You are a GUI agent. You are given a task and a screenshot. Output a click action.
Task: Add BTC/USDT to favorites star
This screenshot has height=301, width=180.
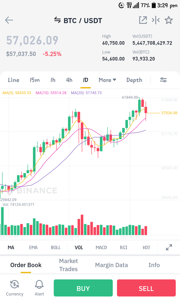(x=169, y=20)
